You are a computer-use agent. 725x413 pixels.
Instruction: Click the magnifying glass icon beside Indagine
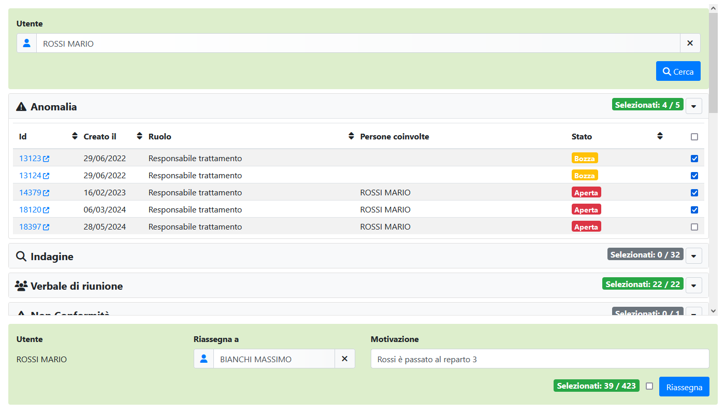pos(21,256)
